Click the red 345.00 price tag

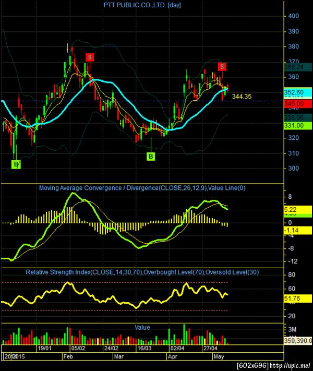pyautogui.click(x=298, y=104)
